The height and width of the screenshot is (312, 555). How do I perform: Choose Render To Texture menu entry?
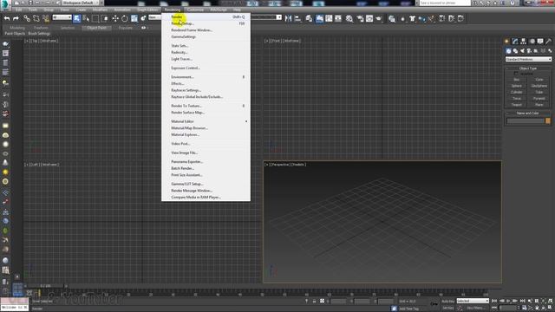[x=206, y=106]
